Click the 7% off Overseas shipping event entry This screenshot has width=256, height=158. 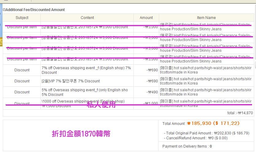tap(86, 70)
